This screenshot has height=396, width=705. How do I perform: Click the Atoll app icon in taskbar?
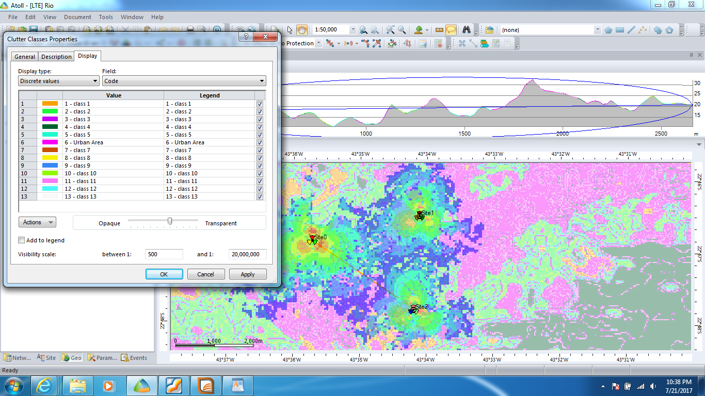141,386
